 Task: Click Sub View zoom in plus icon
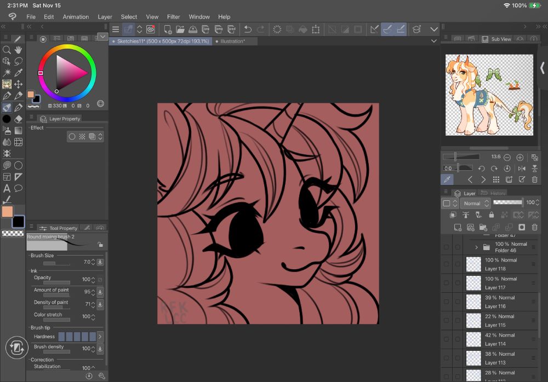[x=520, y=158]
